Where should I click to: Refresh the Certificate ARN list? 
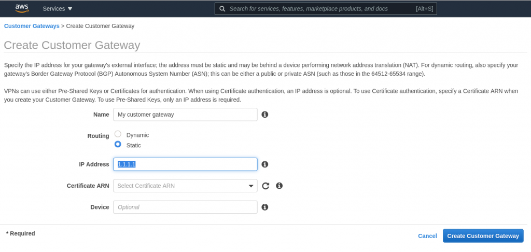coord(265,186)
